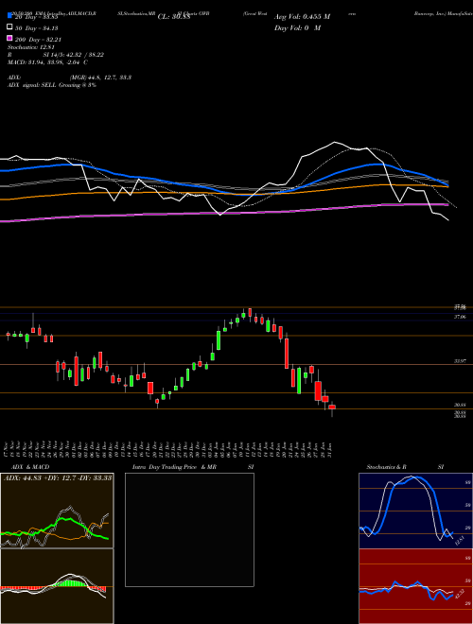The height and width of the screenshot is (624, 473).
Task: Click the white 50 Day legend swatch
Action: click(9, 26)
